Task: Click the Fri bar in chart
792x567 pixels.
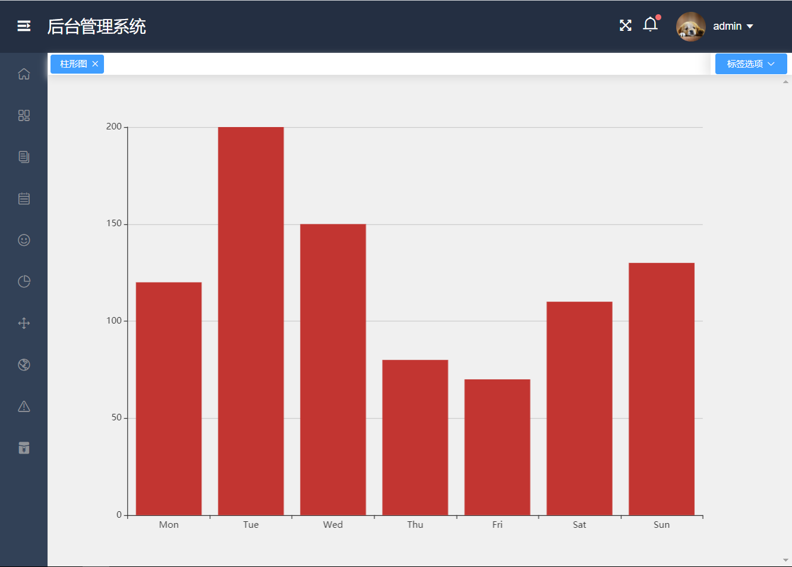Action: [497, 447]
